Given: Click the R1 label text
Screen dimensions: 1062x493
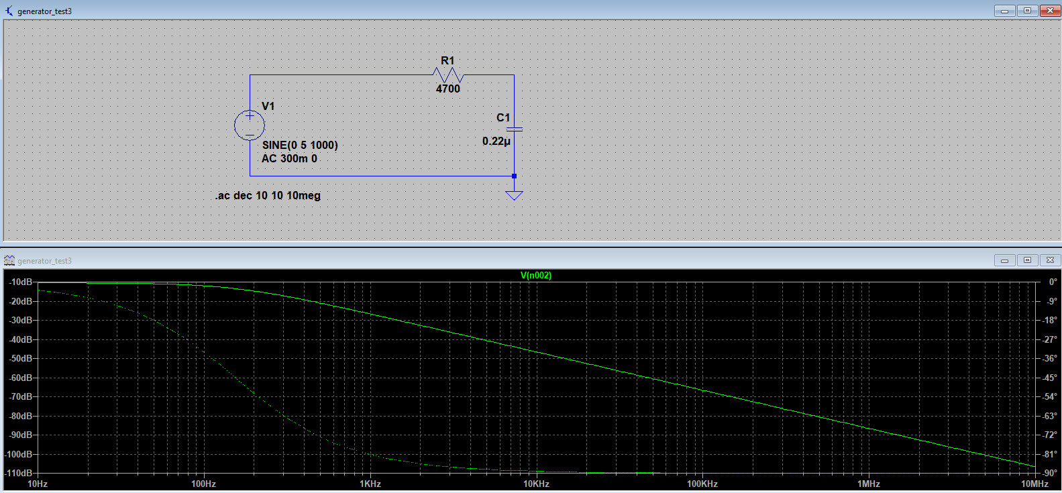Looking at the screenshot, I should coord(447,60).
